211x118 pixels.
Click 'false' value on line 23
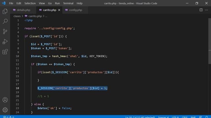[66, 108]
